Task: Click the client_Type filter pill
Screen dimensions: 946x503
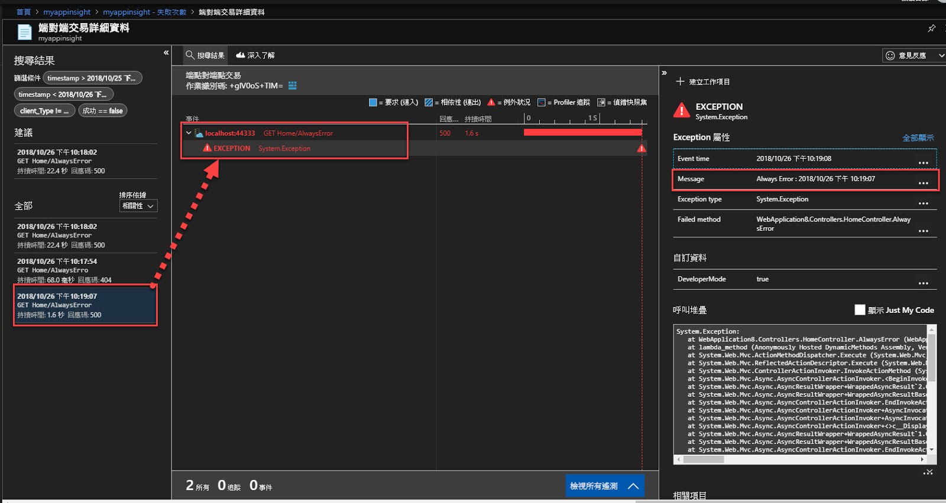Action: (x=44, y=110)
